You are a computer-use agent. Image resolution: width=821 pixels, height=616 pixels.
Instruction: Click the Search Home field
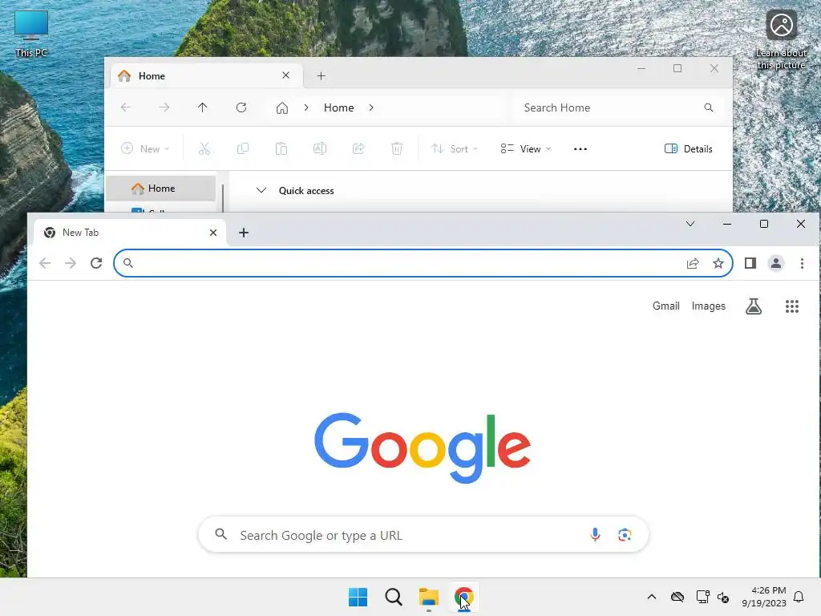click(618, 107)
